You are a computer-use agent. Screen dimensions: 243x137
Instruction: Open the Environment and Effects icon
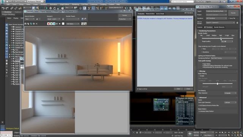point(85,19)
